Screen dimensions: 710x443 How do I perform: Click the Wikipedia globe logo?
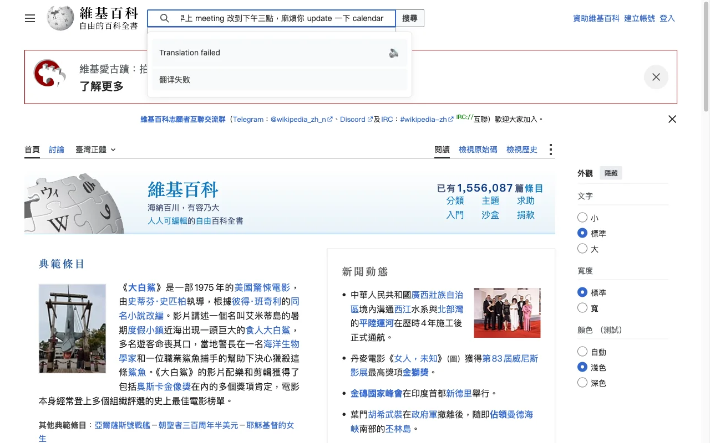(60, 18)
